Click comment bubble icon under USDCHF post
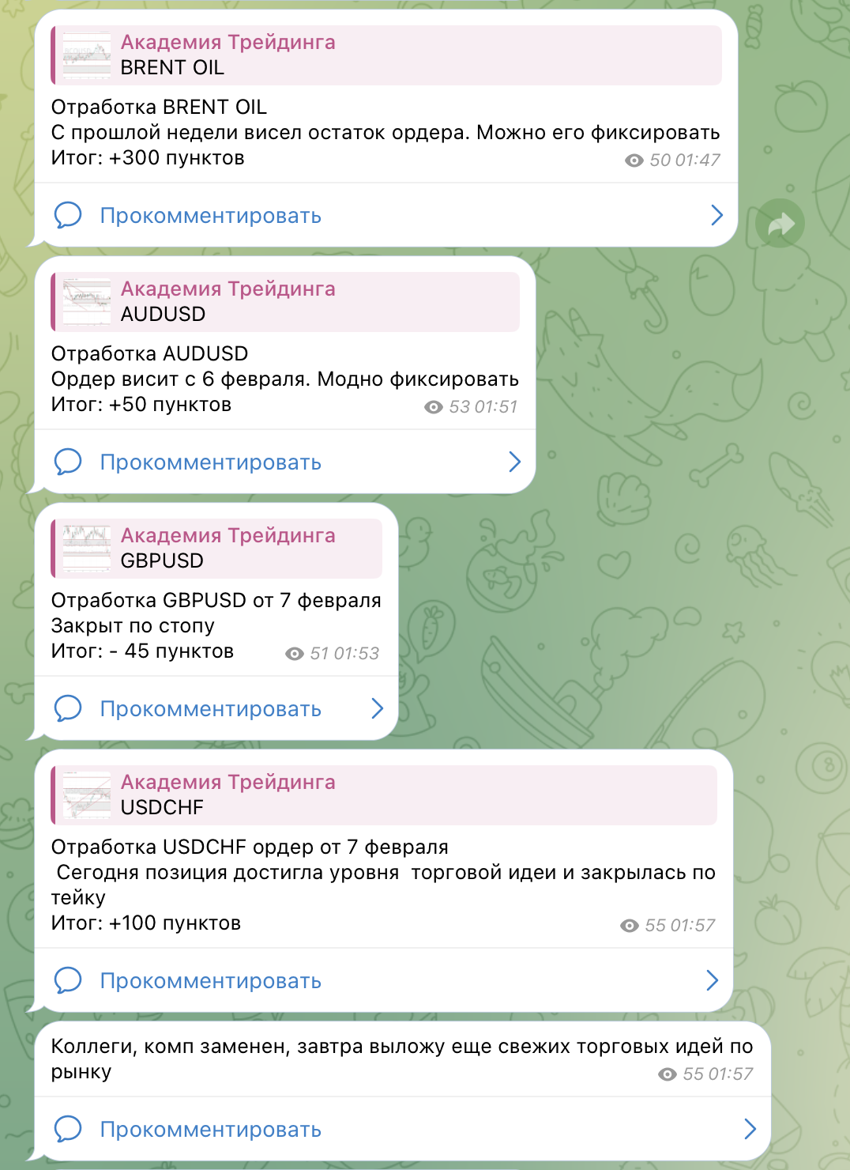850x1170 pixels. click(68, 980)
